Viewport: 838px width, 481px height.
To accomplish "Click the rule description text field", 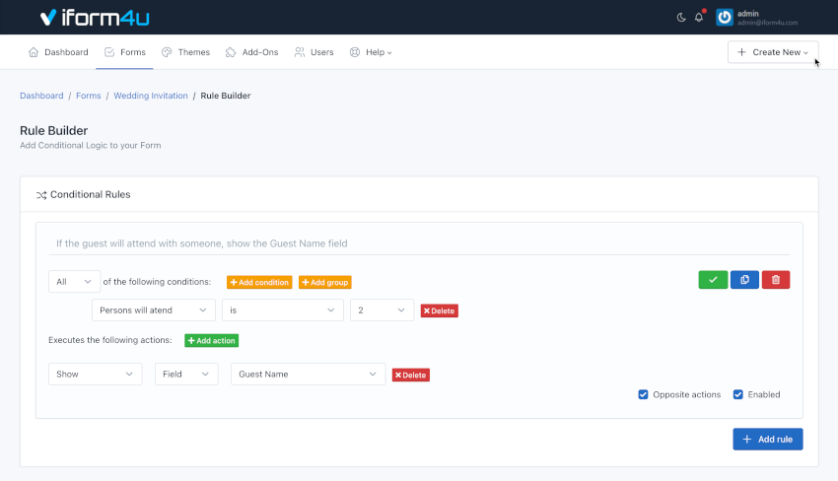I will click(x=419, y=243).
